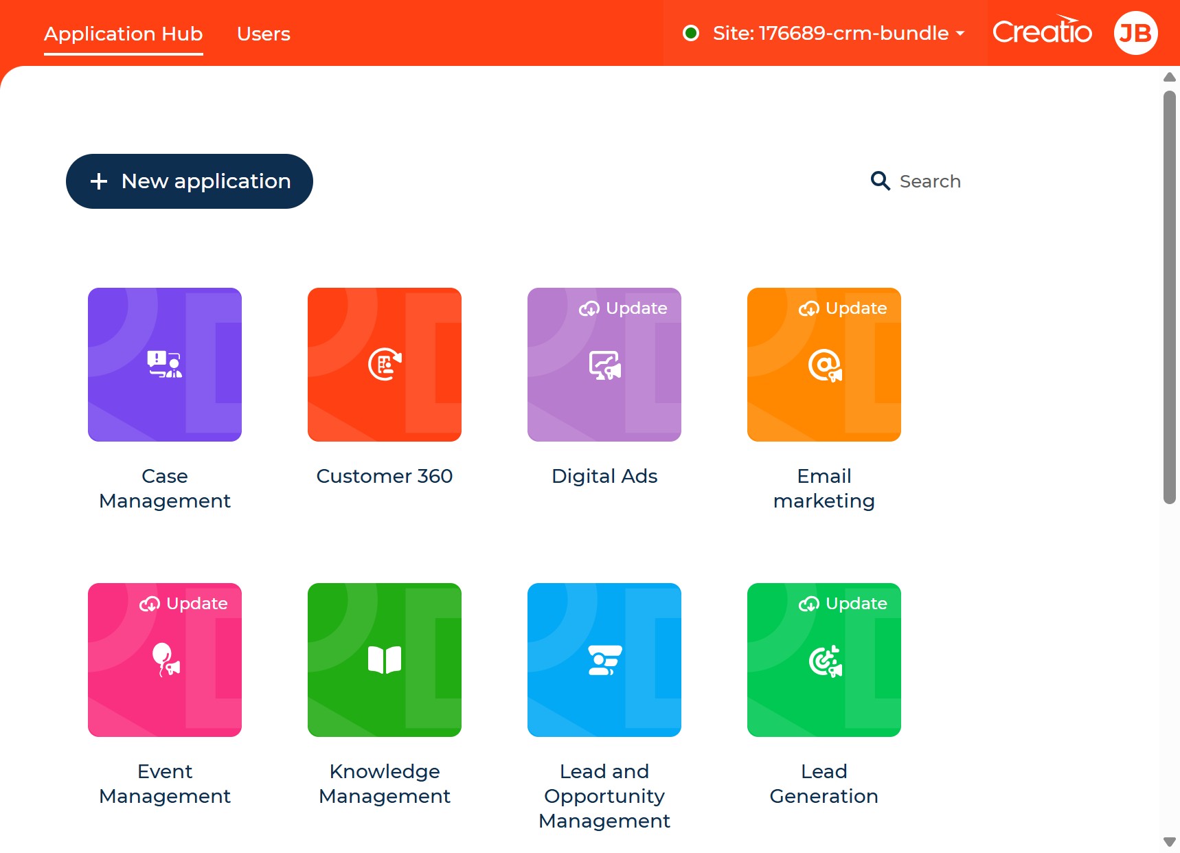Click the Digital Ads label

tap(604, 476)
